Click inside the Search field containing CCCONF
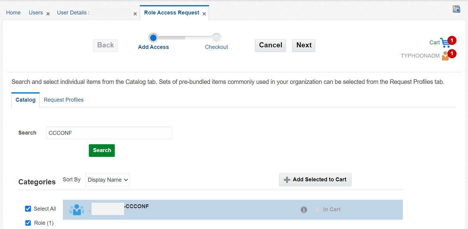This screenshot has height=229, width=468. pos(109,133)
